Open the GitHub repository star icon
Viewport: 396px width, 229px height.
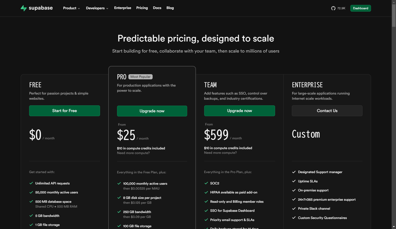[333, 8]
